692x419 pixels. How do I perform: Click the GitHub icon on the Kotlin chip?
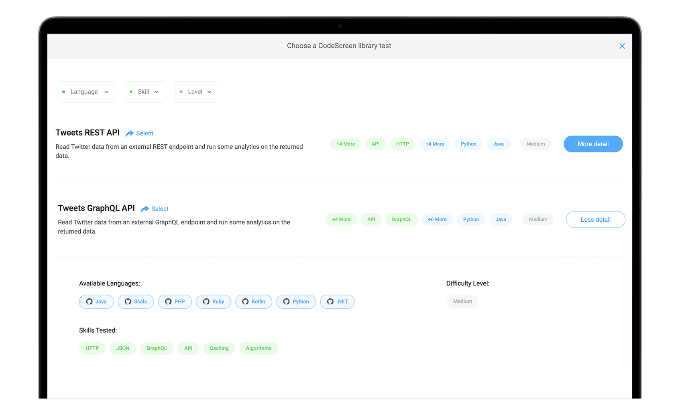245,302
